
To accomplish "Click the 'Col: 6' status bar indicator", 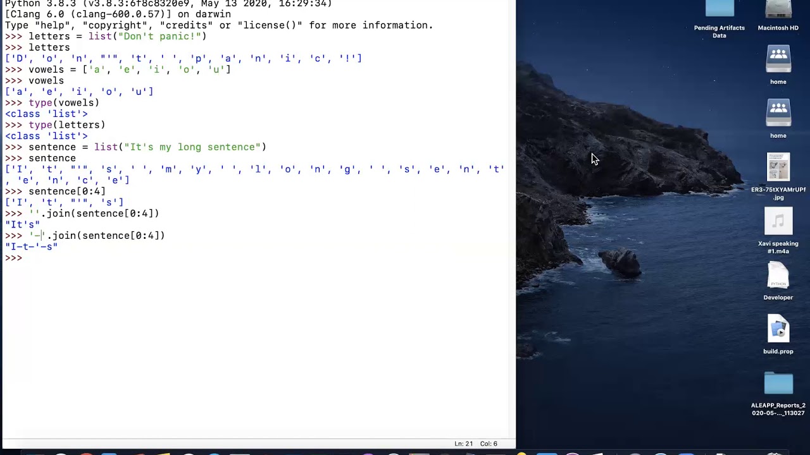I will [x=489, y=444].
